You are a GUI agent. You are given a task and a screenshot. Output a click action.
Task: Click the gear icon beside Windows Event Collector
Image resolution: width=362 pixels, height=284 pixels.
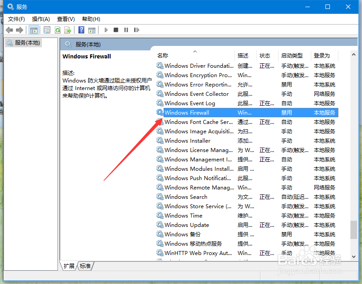click(160, 94)
